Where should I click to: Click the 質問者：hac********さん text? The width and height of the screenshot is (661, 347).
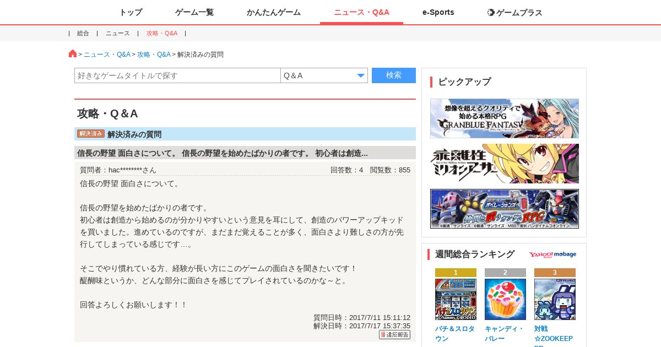[x=118, y=170]
